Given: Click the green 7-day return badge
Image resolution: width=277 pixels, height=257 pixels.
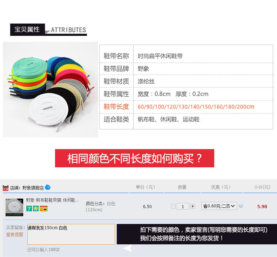Looking at the screenshot, I should click(29, 208).
